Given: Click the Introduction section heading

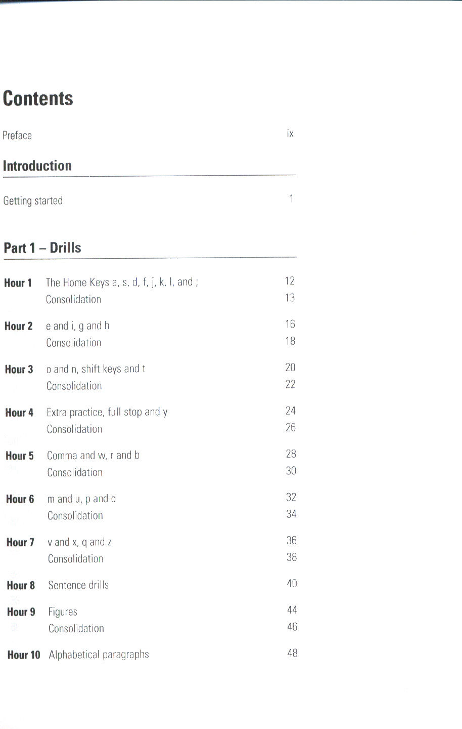Looking at the screenshot, I should pyautogui.click(x=37, y=166).
